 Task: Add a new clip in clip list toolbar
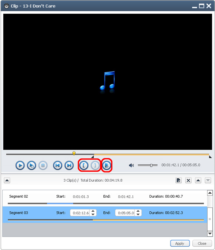[x=179, y=181]
